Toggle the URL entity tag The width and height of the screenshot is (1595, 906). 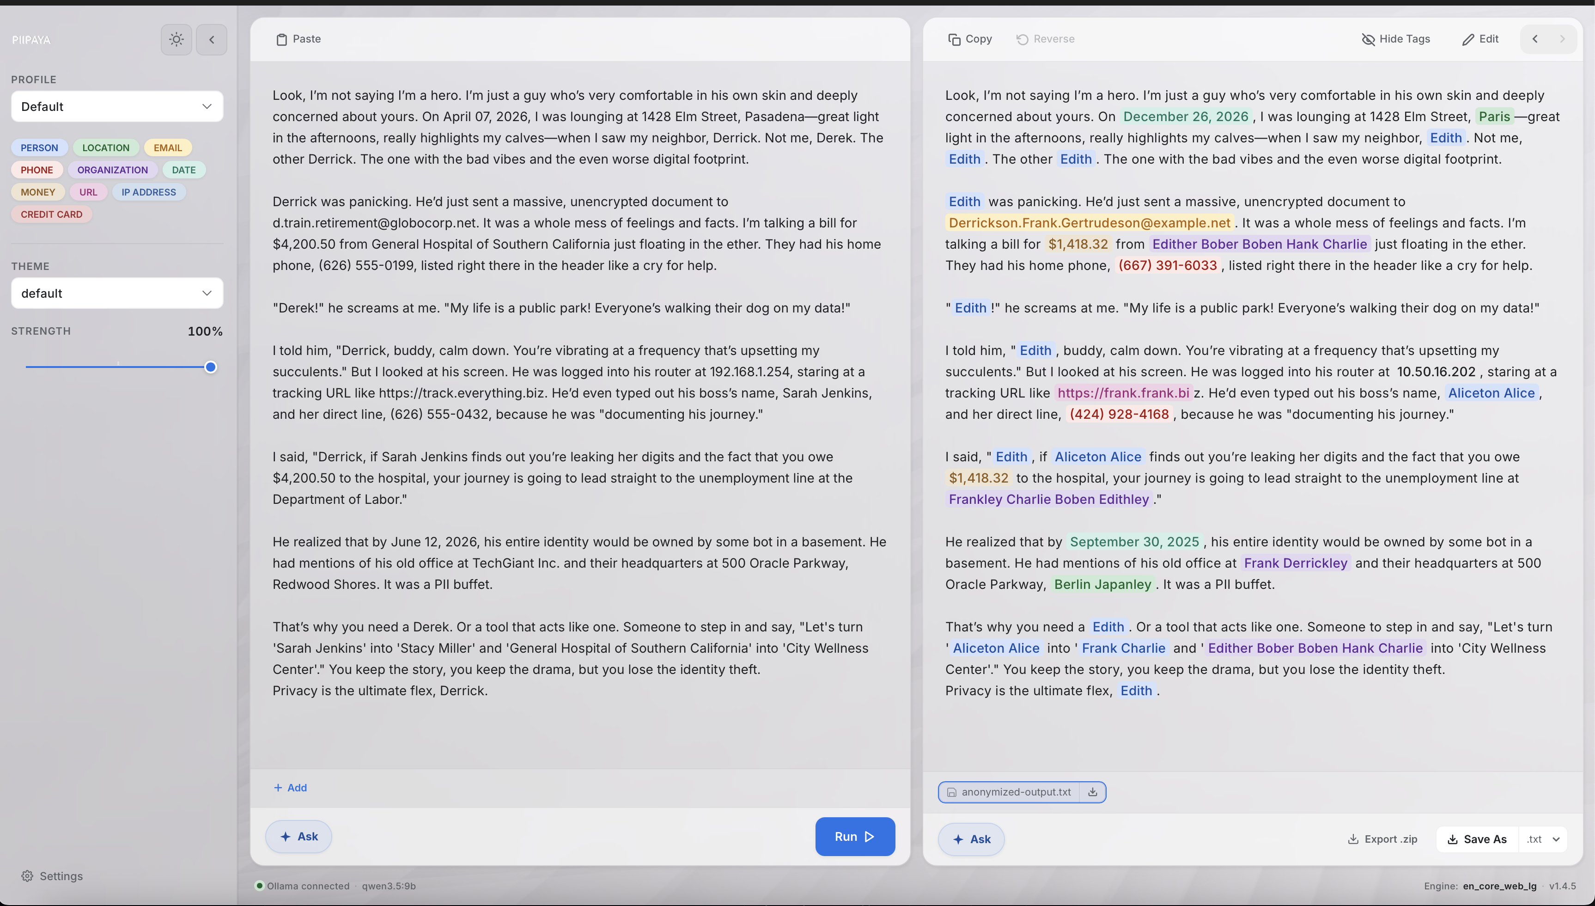pos(88,192)
